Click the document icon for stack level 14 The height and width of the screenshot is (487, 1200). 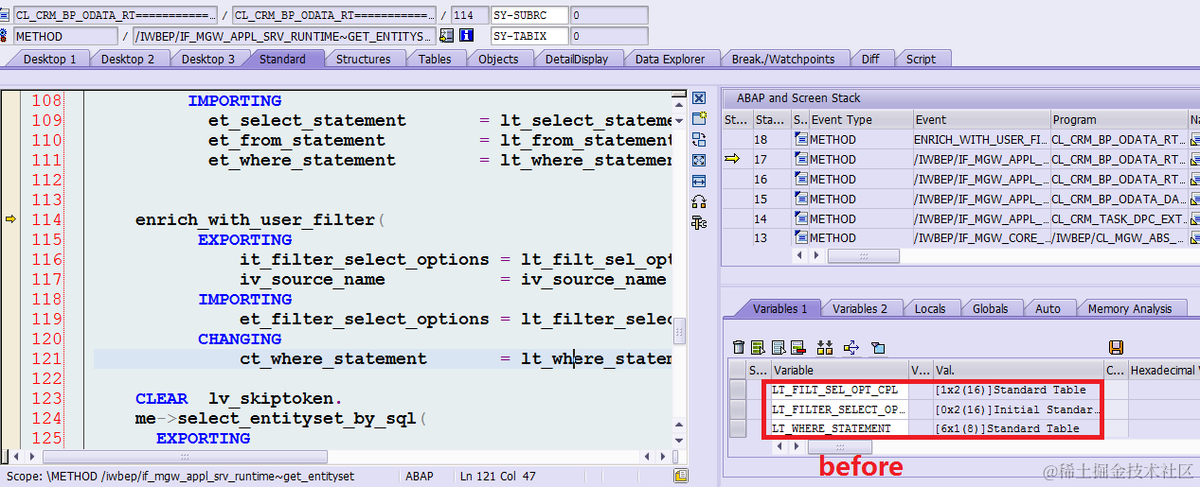click(800, 219)
